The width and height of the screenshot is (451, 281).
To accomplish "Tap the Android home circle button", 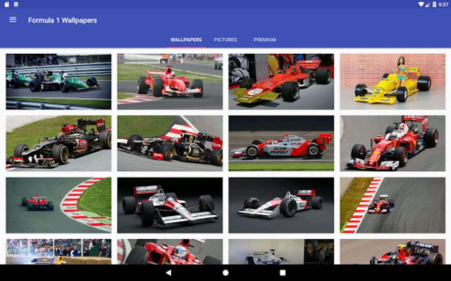I will tap(225, 273).
